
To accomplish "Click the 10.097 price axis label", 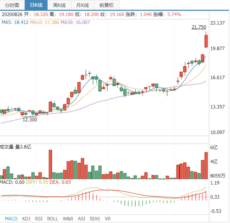I will pos(218,132).
